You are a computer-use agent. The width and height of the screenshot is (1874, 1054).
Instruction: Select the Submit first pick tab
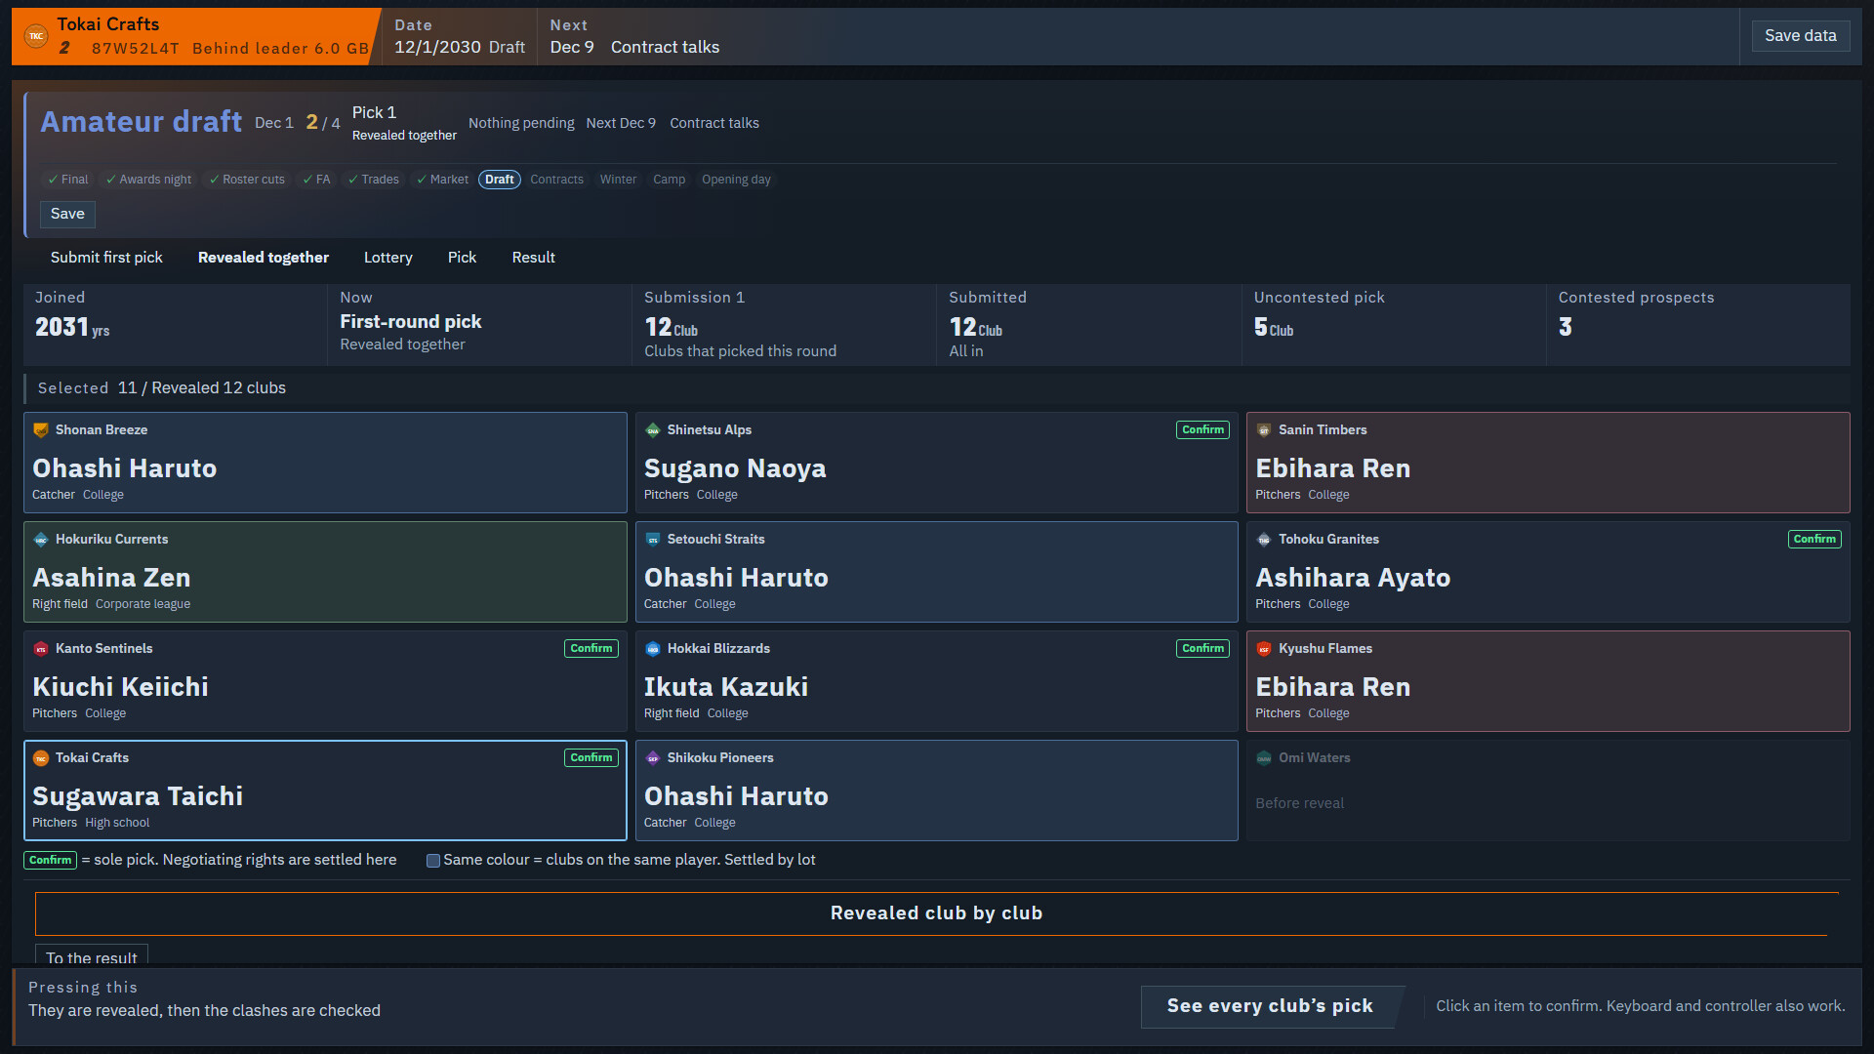(106, 258)
